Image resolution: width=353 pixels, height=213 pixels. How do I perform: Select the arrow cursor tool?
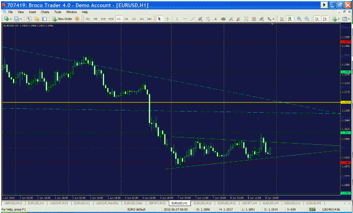(x=159, y=19)
